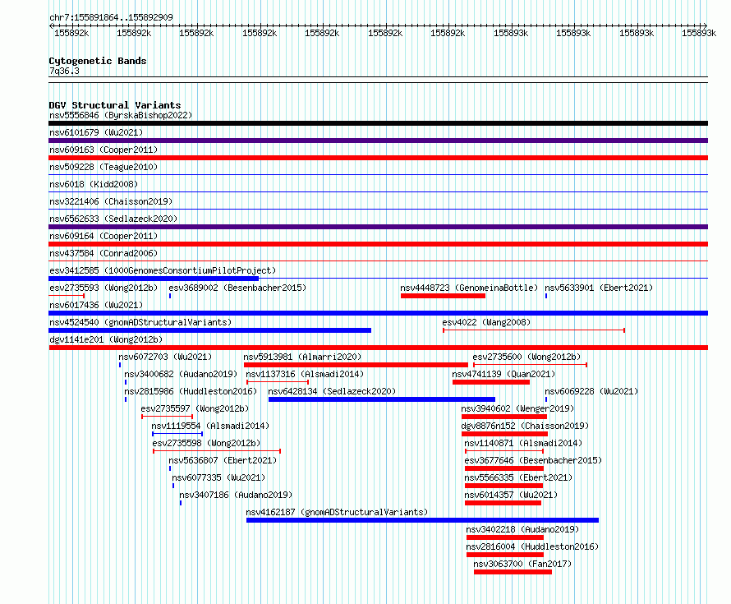The height and width of the screenshot is (604, 731).
Task: Click the nsv3402218 (Audano2019) label
Action: (x=522, y=529)
